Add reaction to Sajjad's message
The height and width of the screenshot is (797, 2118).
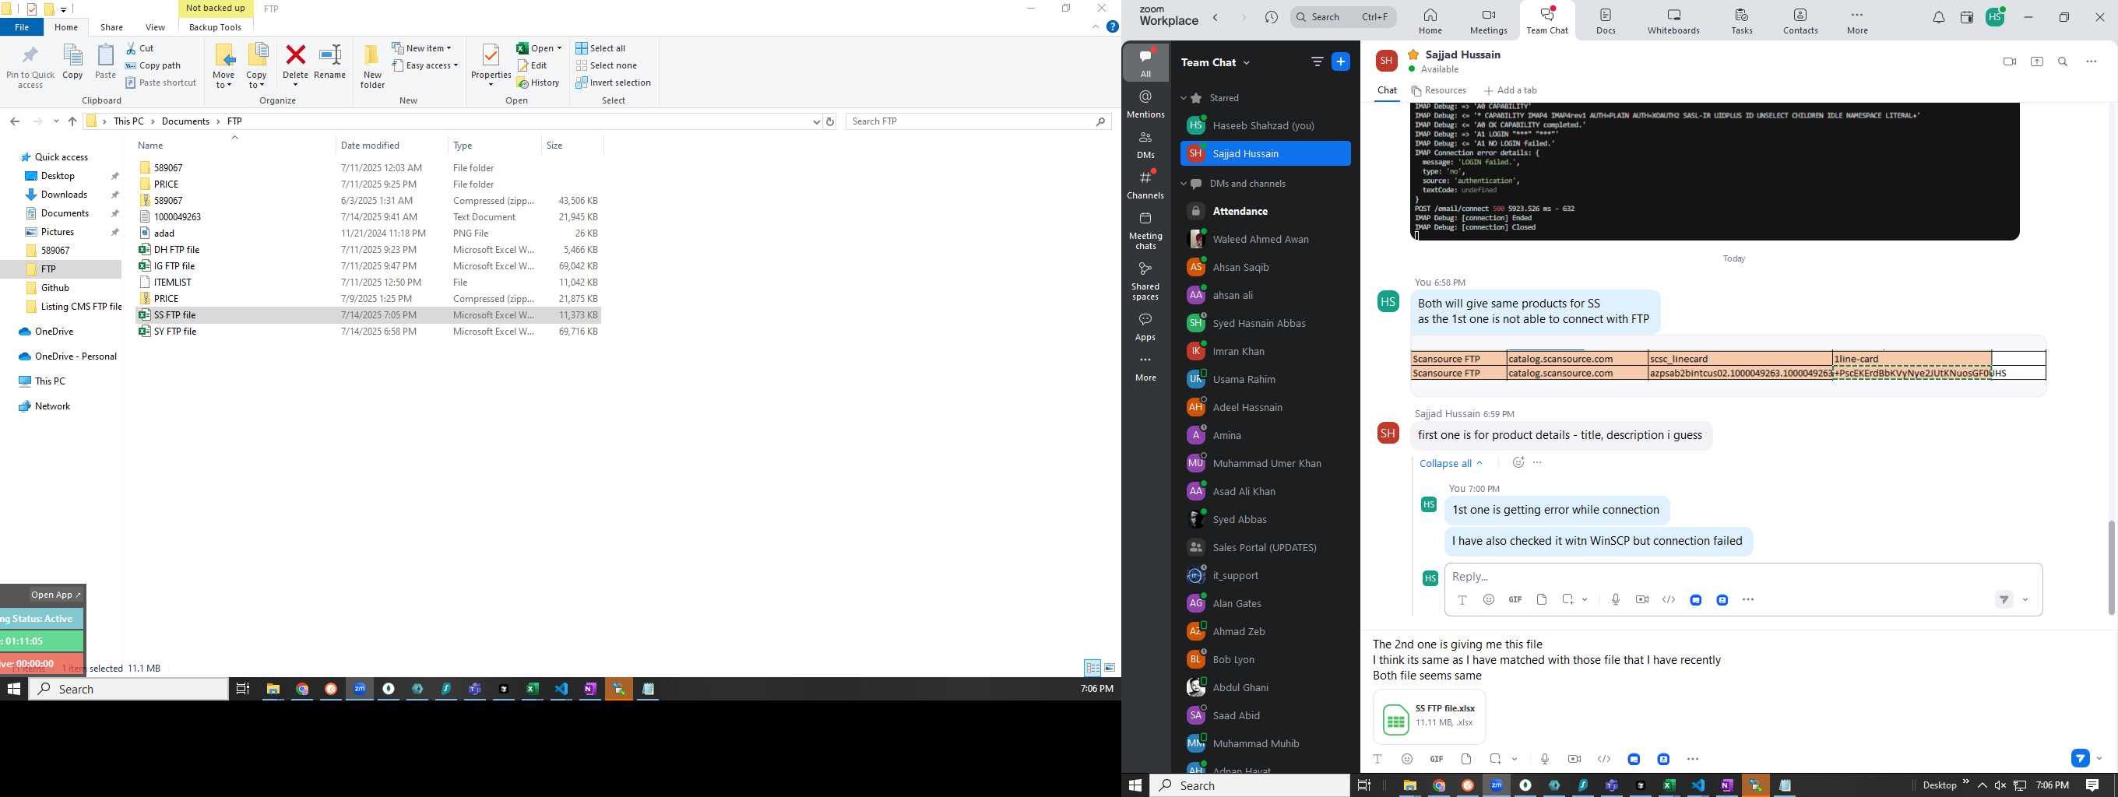(x=1518, y=462)
